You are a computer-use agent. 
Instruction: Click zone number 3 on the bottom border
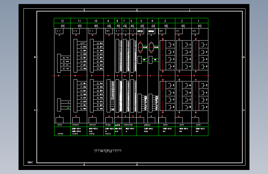(x=84, y=165)
